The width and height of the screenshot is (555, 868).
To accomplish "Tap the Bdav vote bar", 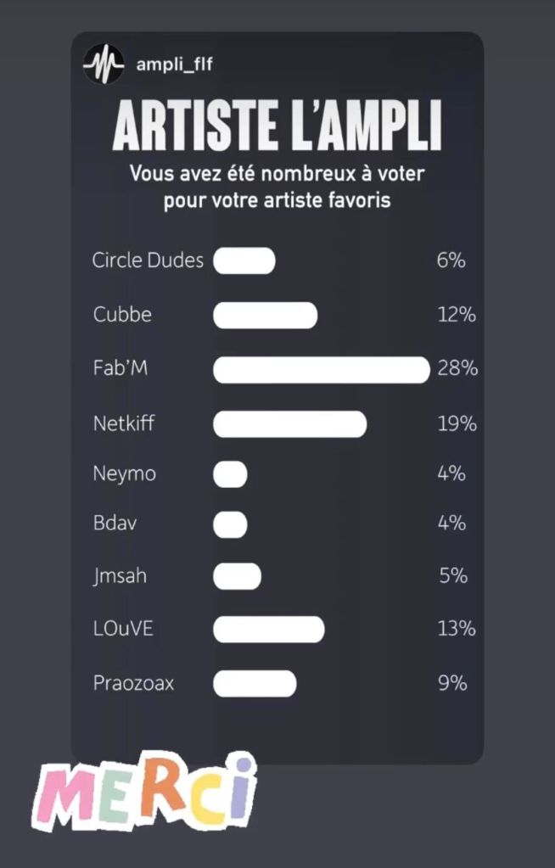I will point(230,524).
